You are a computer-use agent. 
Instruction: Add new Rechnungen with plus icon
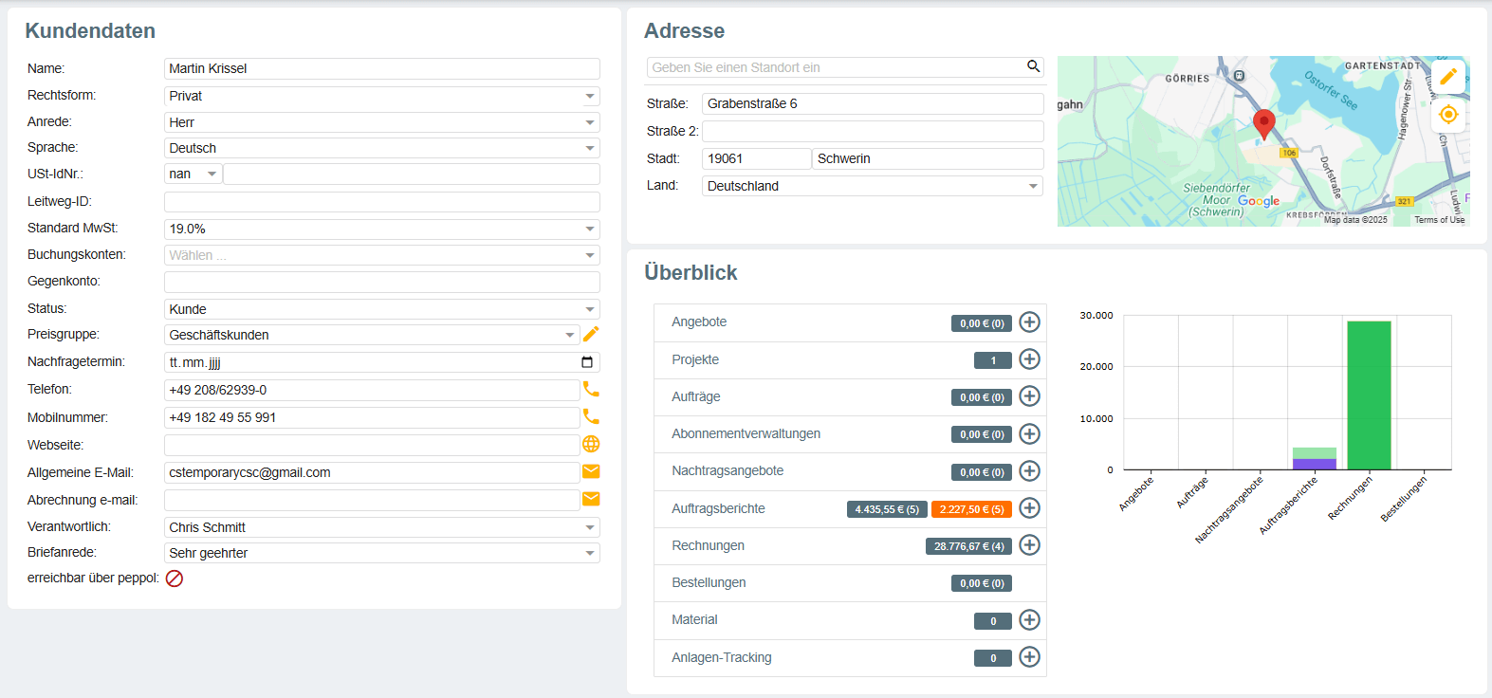pos(1029,545)
